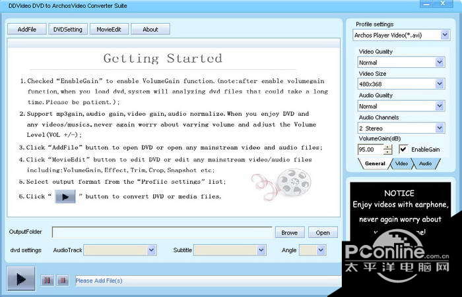This screenshot has height=297, width=462.
Task: Click the VolumeGain 95.00 value field
Action: click(371, 149)
